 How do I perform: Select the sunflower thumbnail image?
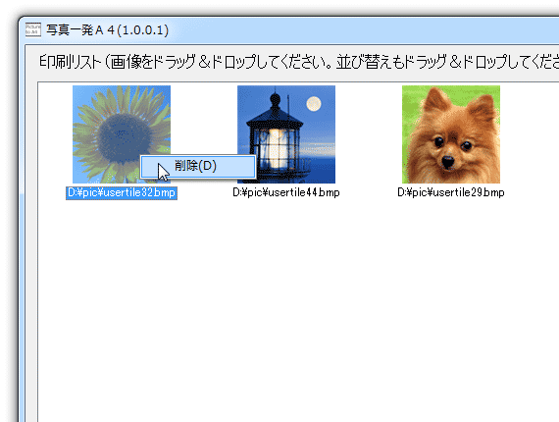(122, 134)
